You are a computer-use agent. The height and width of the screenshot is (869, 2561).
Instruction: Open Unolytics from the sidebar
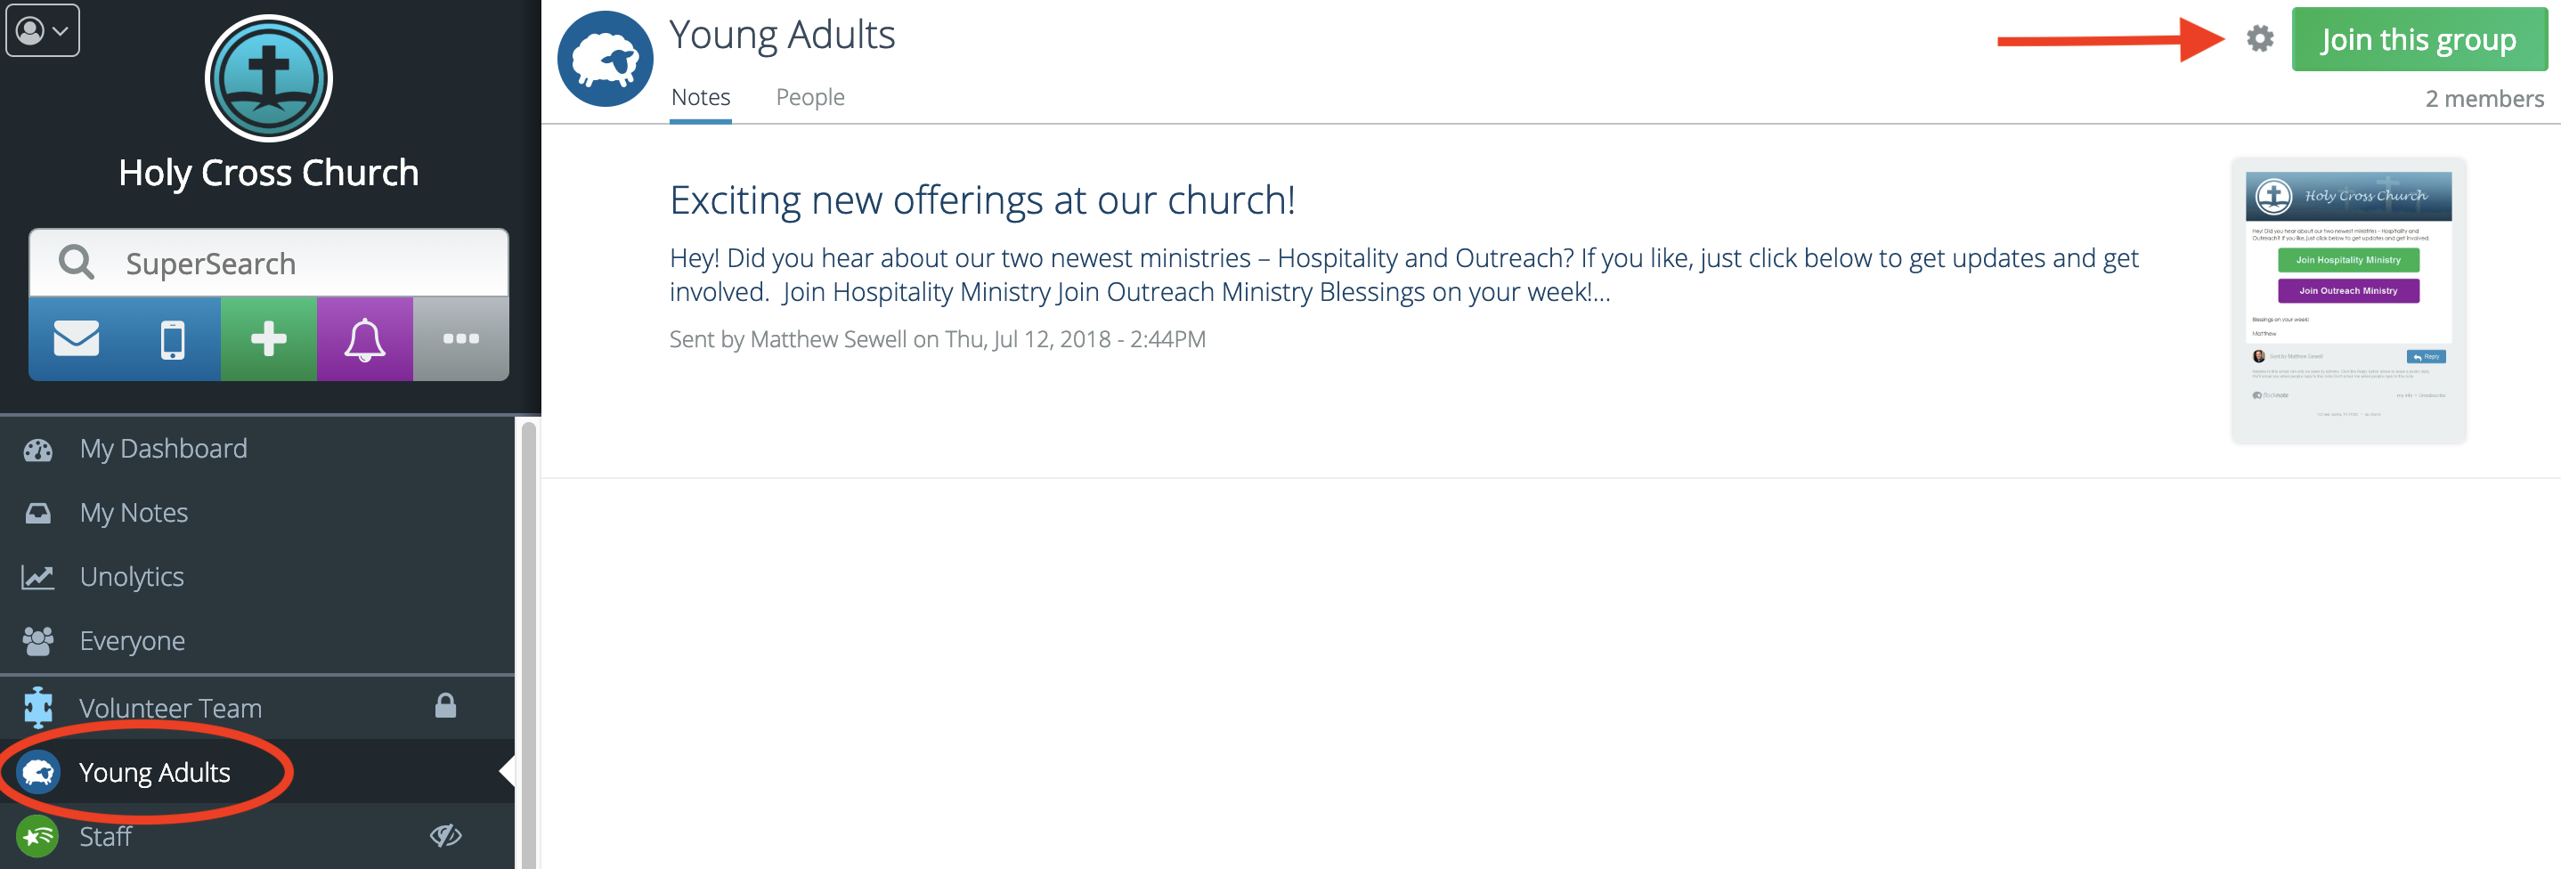[x=131, y=578]
